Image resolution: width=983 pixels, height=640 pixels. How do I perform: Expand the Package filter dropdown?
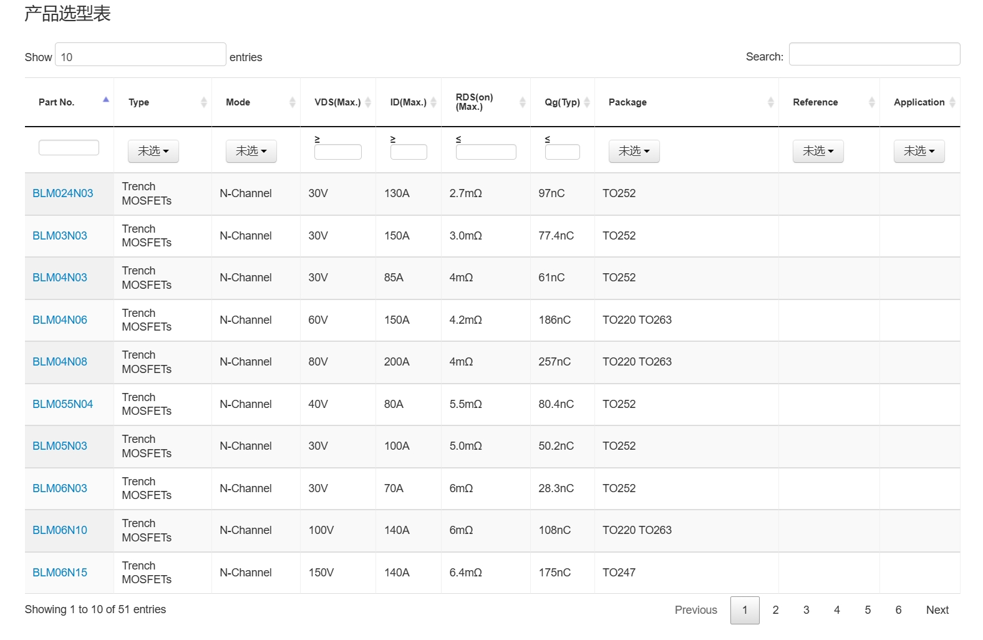pos(634,151)
